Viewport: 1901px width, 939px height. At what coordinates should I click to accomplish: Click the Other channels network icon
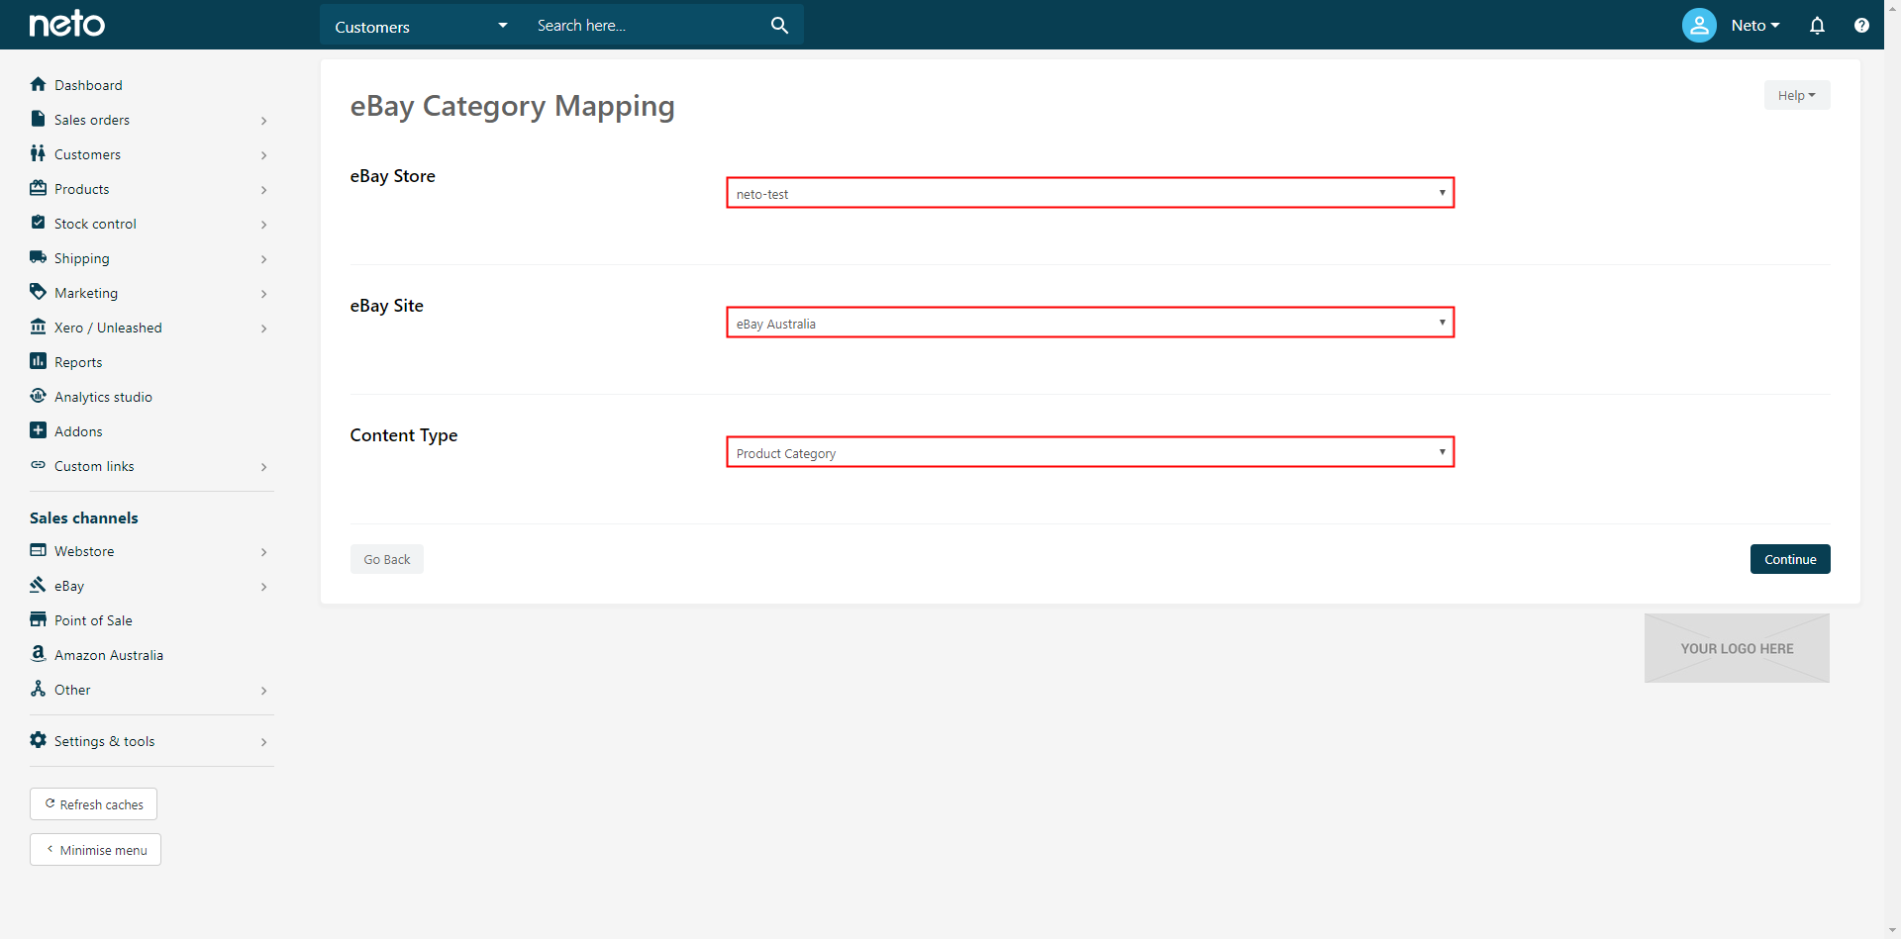click(38, 689)
